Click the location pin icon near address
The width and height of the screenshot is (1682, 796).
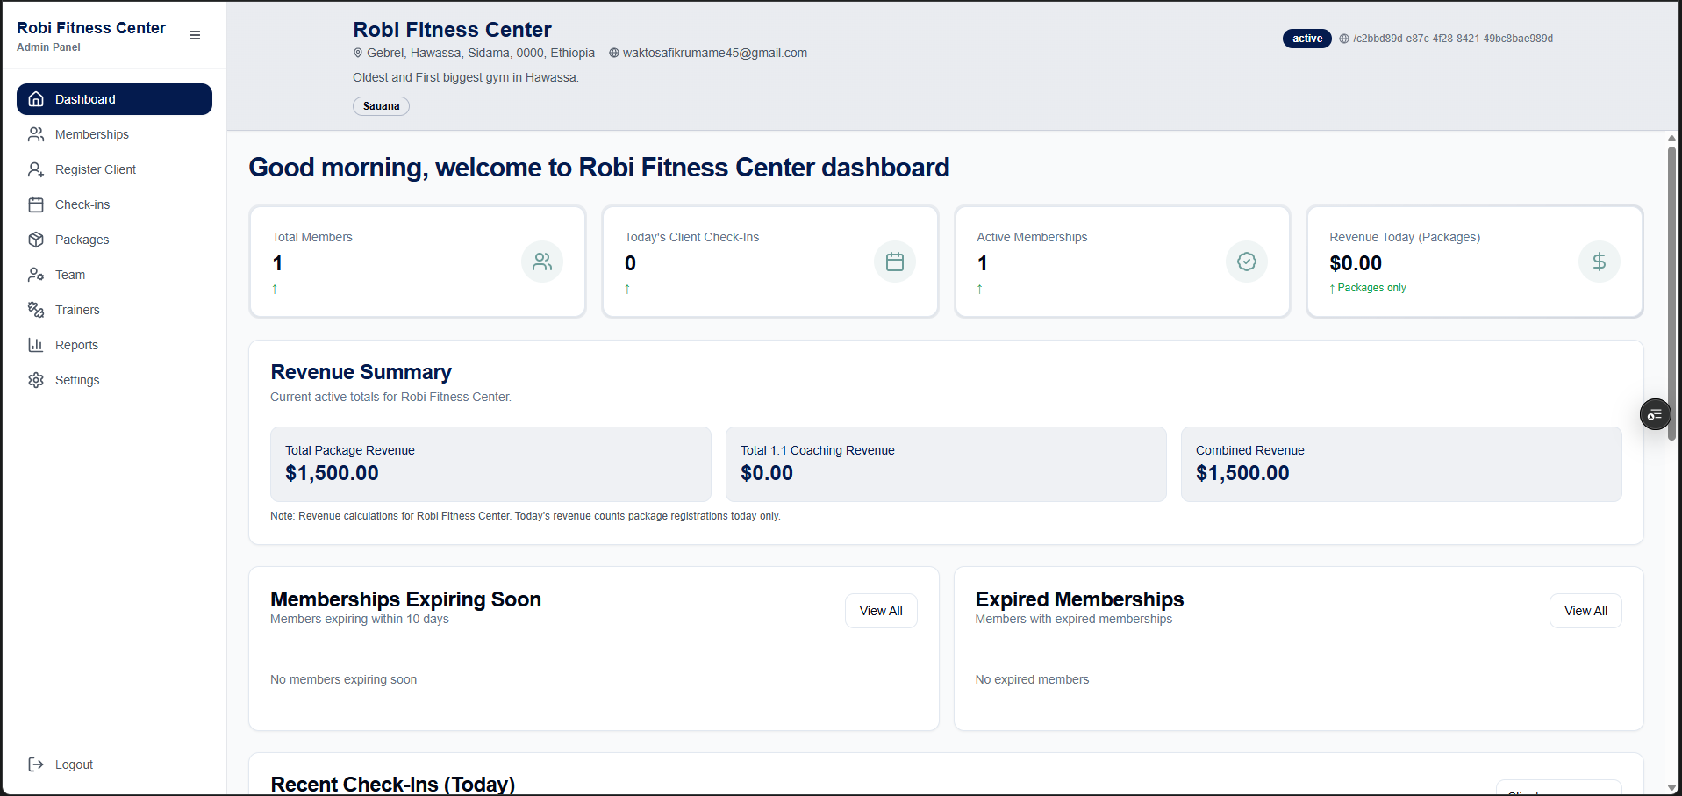[358, 53]
